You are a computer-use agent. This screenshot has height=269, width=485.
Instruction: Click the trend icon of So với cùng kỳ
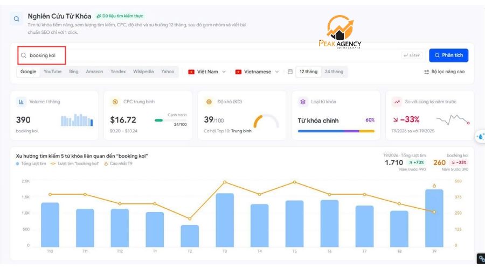[x=397, y=102]
